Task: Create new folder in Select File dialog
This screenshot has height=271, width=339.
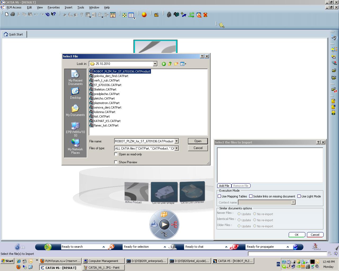Action: (176, 64)
